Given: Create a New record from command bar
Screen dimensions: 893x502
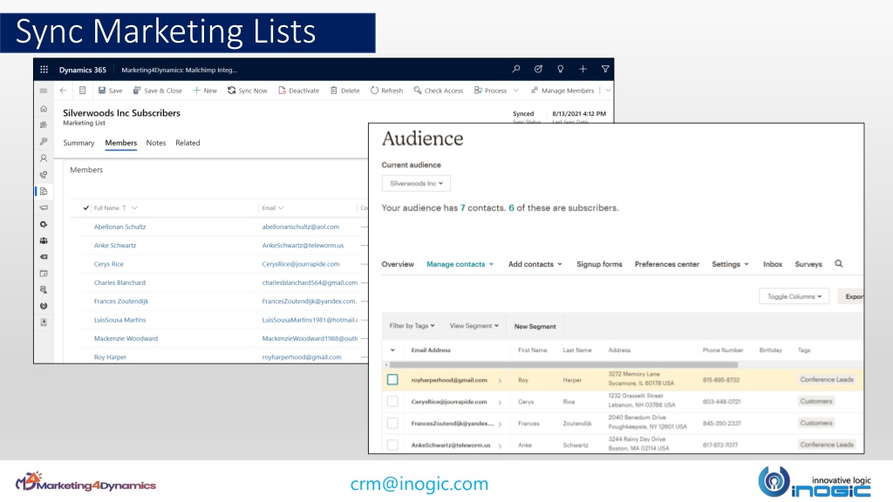Looking at the screenshot, I should tap(205, 91).
